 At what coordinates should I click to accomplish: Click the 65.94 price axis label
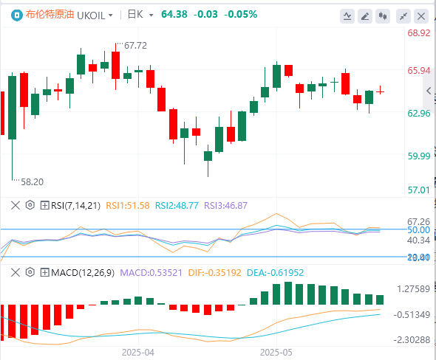(419, 71)
